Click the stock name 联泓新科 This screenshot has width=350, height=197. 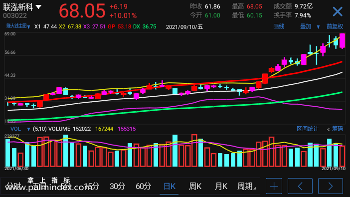[x=18, y=7]
